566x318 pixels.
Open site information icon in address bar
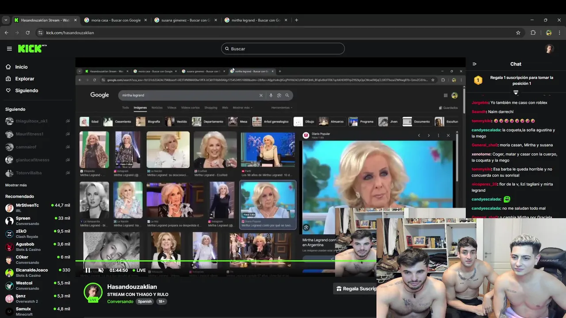tap(40, 33)
